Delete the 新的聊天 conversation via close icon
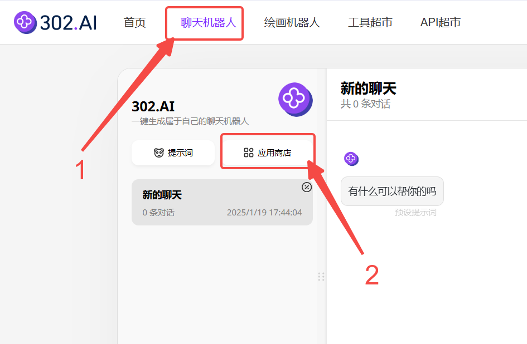 tap(307, 187)
